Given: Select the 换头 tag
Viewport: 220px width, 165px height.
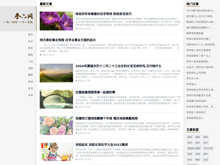Looking at the screenshot, I should tap(206, 143).
